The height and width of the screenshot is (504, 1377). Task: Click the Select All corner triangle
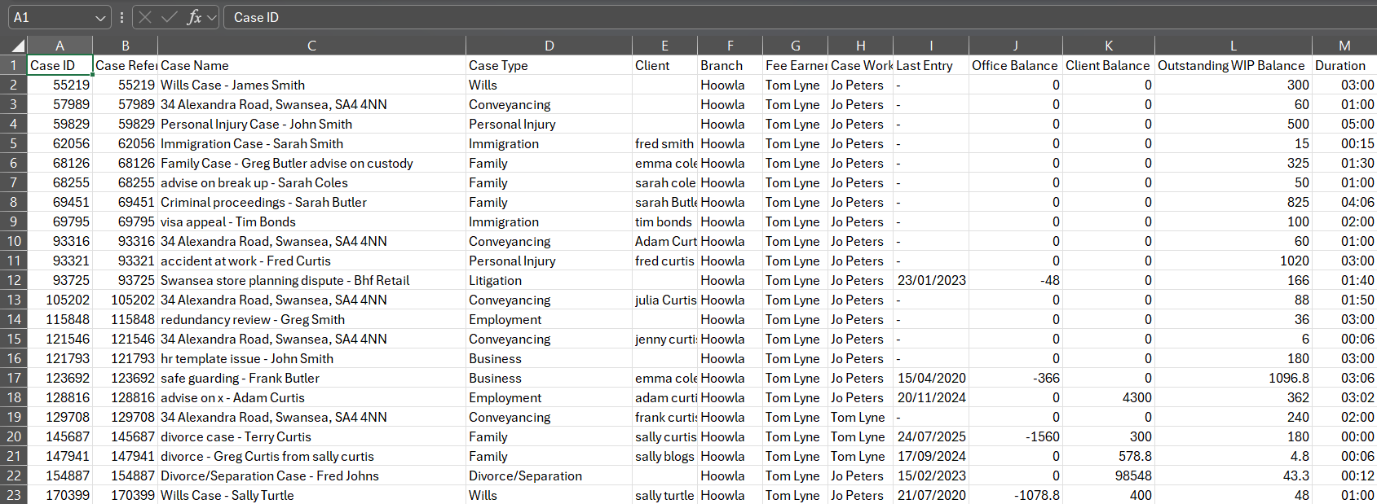[17, 46]
